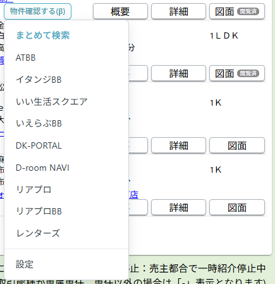Select イタンジBB menu entry
Screen dimensions: 275x284
tap(39, 80)
